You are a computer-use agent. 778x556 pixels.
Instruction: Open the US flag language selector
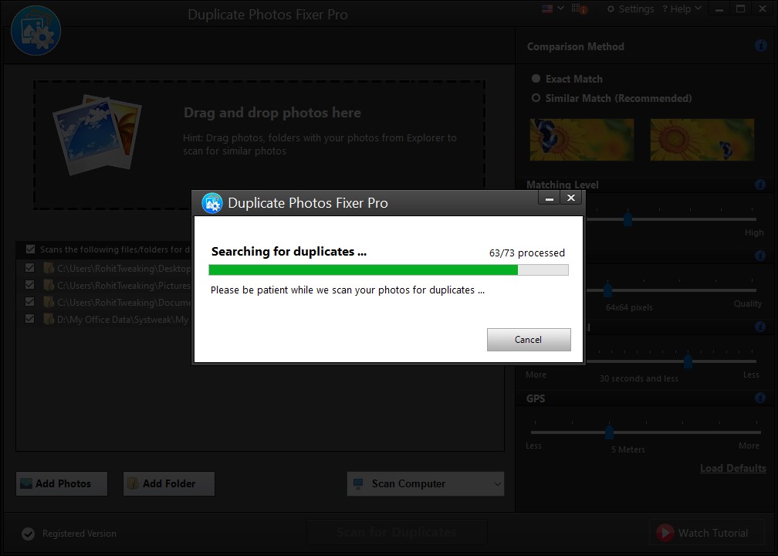coord(553,8)
